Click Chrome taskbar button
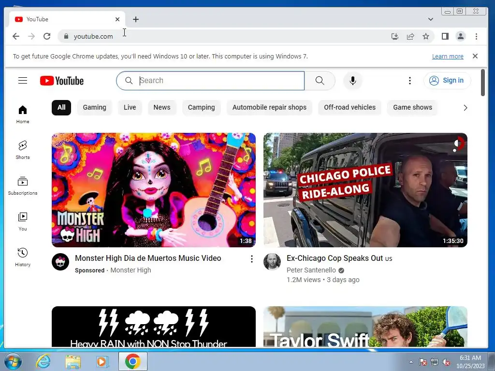This screenshot has width=495, height=371. pos(132,361)
